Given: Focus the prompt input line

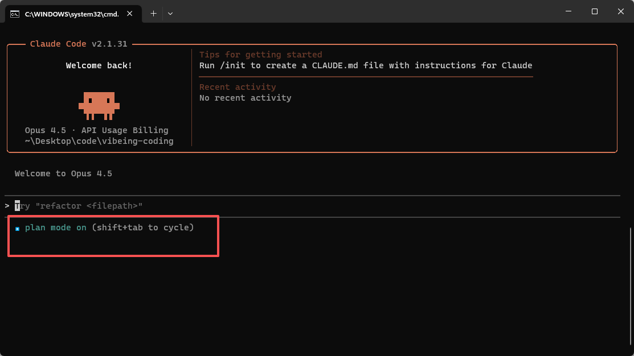Looking at the screenshot, I should click(x=313, y=206).
